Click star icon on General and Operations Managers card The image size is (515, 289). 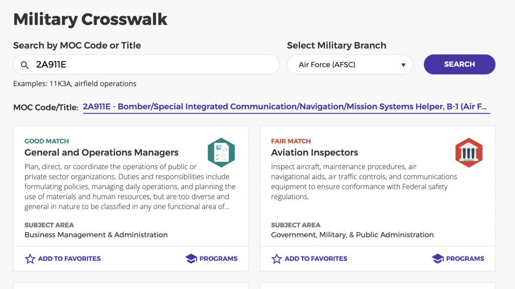[30, 259]
